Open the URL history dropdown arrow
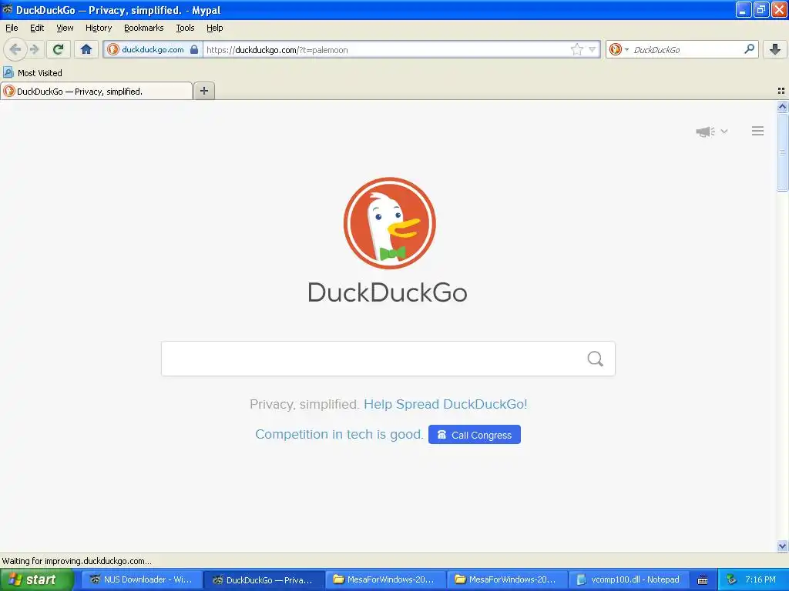 pyautogui.click(x=593, y=49)
